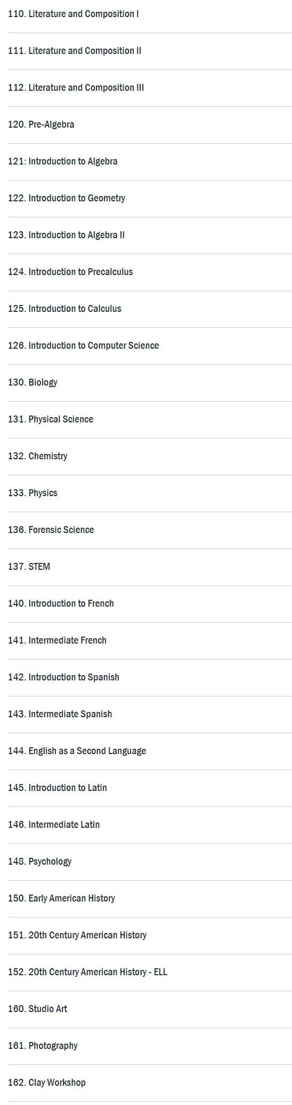The width and height of the screenshot is (292, 1105).
Task: Click 152. 20th Century American History - ELL
Action: tap(88, 972)
